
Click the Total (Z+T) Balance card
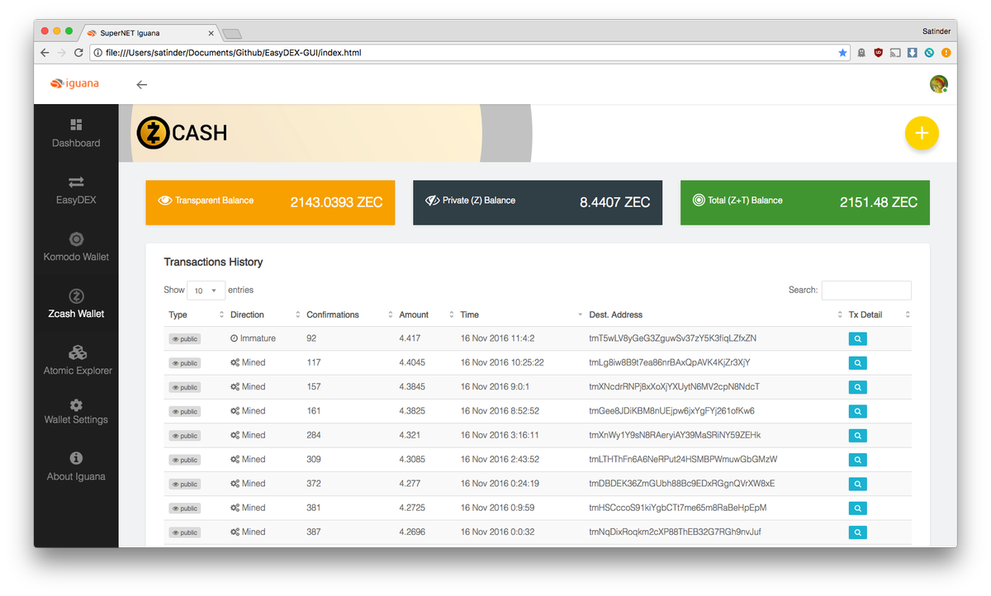click(805, 202)
